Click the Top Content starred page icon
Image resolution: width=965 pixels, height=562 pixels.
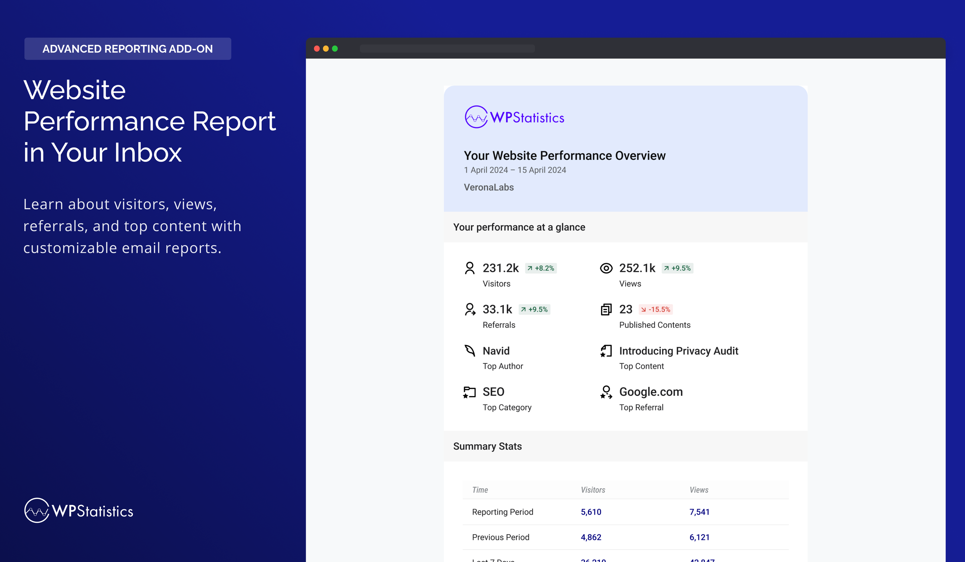pos(606,350)
